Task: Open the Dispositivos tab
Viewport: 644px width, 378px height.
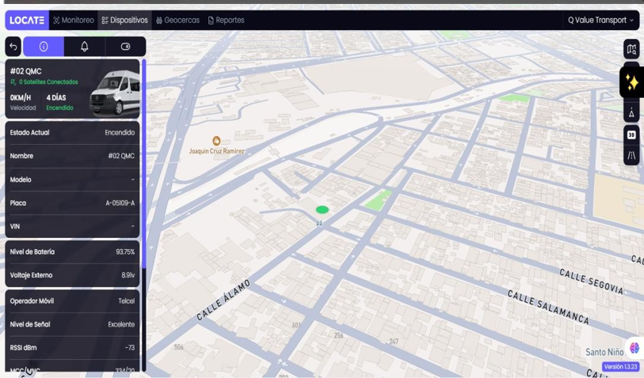Action: click(124, 20)
